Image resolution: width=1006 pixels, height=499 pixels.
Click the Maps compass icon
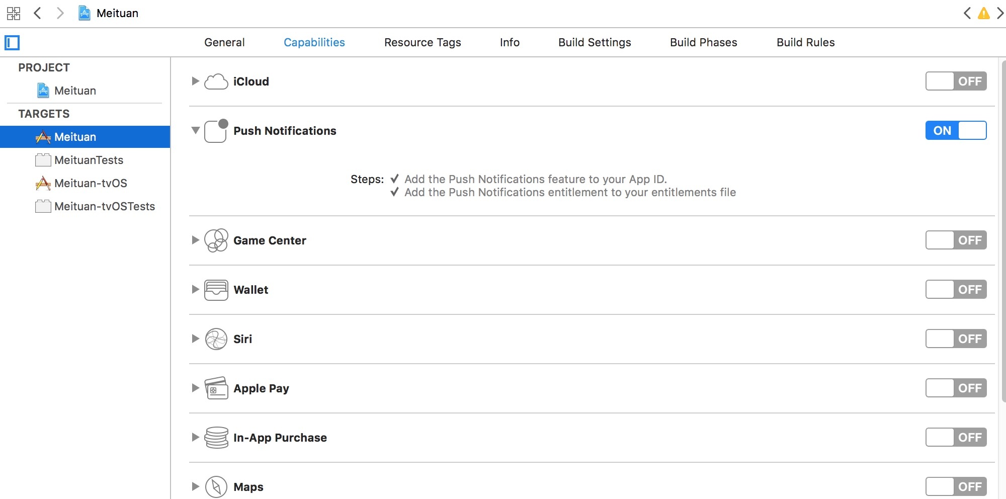[216, 487]
